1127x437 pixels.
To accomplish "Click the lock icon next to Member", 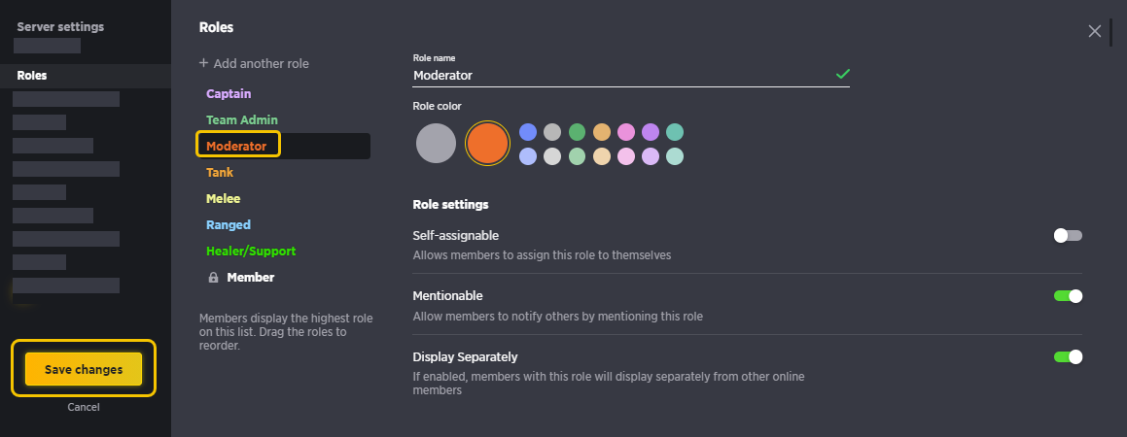I will pos(213,278).
